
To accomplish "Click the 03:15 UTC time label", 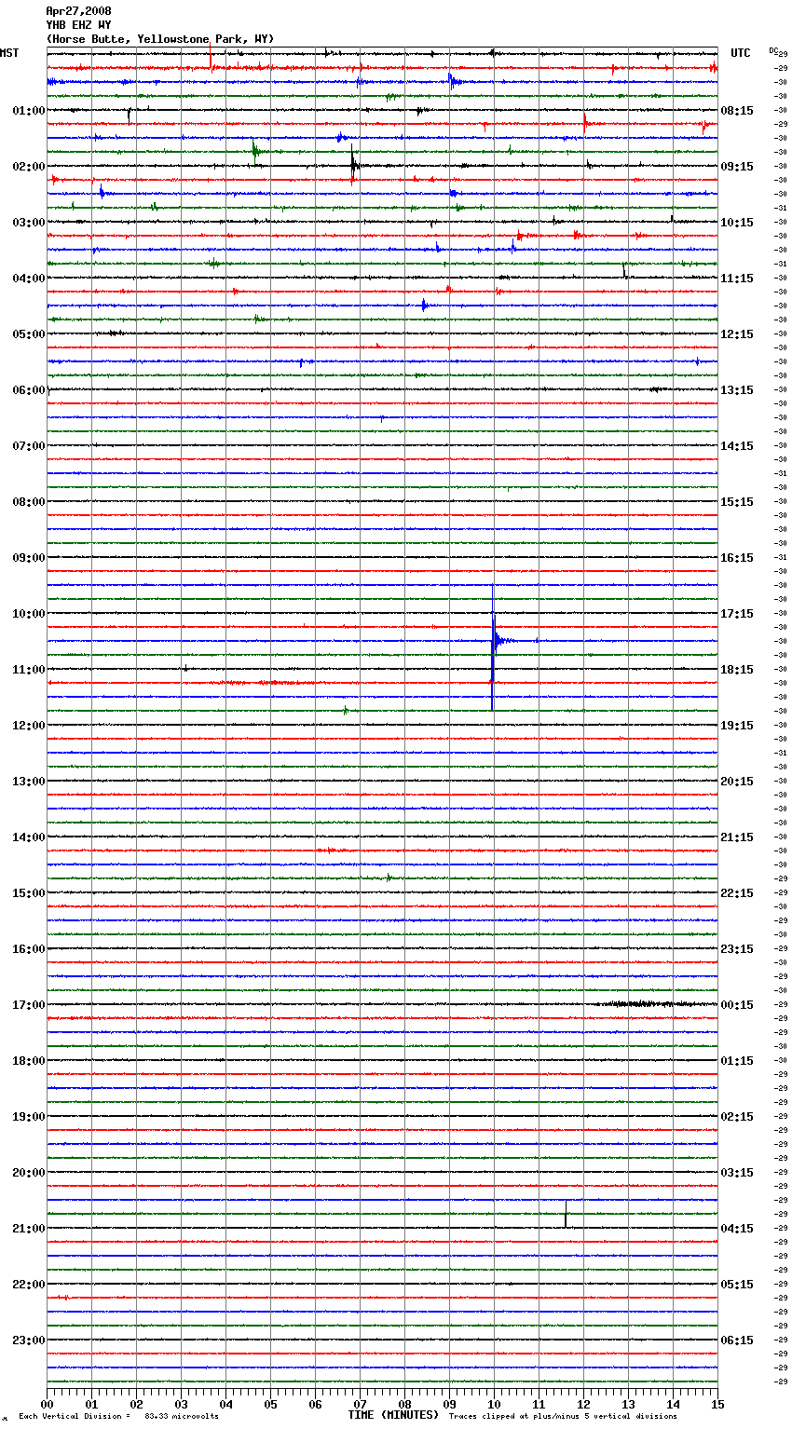I will [x=737, y=1173].
